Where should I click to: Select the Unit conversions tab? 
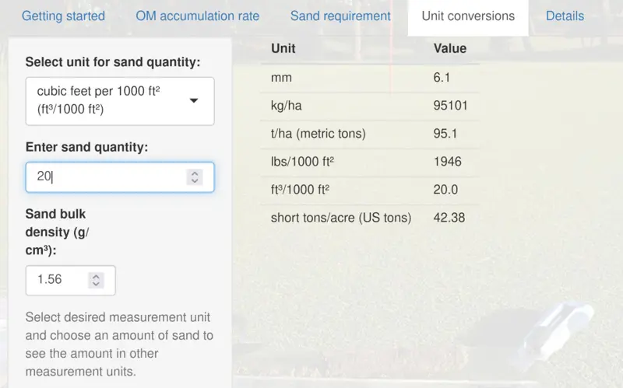[468, 16]
